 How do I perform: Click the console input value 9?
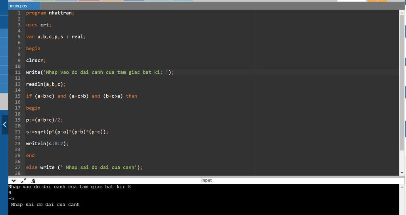10,193
